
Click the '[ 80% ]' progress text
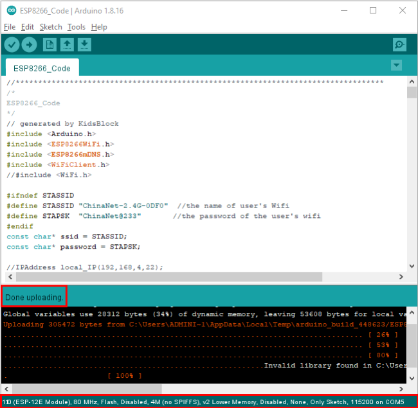383,355
